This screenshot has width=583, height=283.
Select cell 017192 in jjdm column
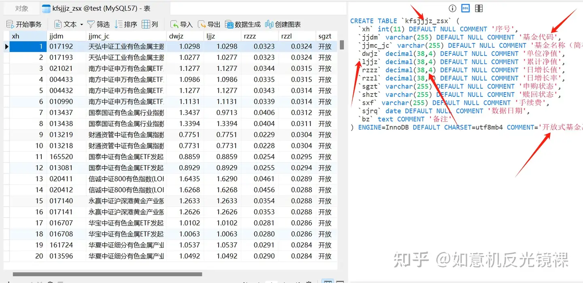[x=66, y=47]
